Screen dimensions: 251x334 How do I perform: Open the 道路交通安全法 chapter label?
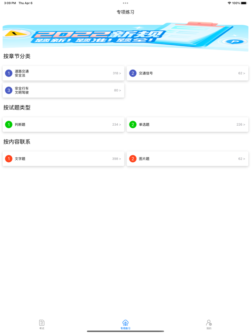click(22, 73)
